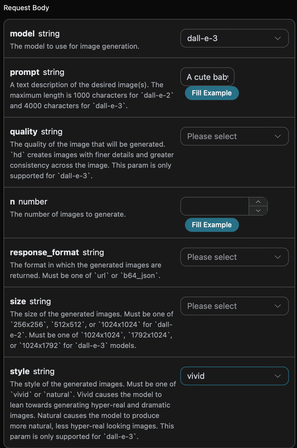Click the up arrow to increment n
This screenshot has height=448, width=297.
[x=258, y=202]
